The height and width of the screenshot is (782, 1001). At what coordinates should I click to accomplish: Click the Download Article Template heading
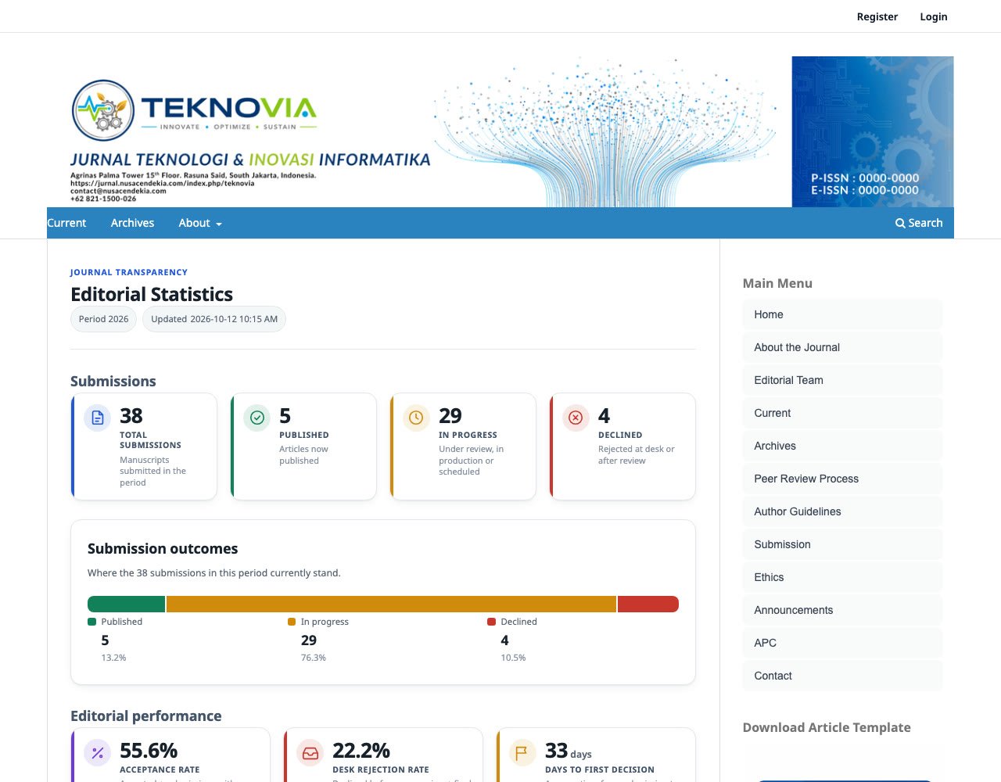[x=827, y=727]
